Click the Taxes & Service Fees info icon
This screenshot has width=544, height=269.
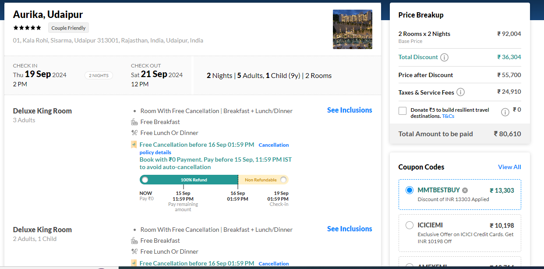click(x=460, y=92)
